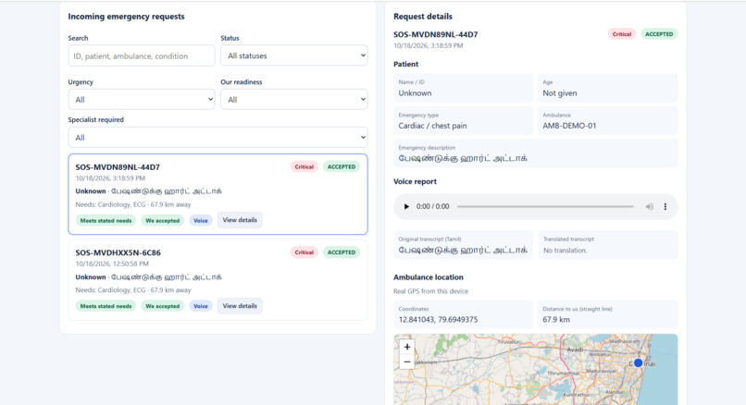Mute the voice report audio player
The height and width of the screenshot is (405, 746).
pos(650,207)
